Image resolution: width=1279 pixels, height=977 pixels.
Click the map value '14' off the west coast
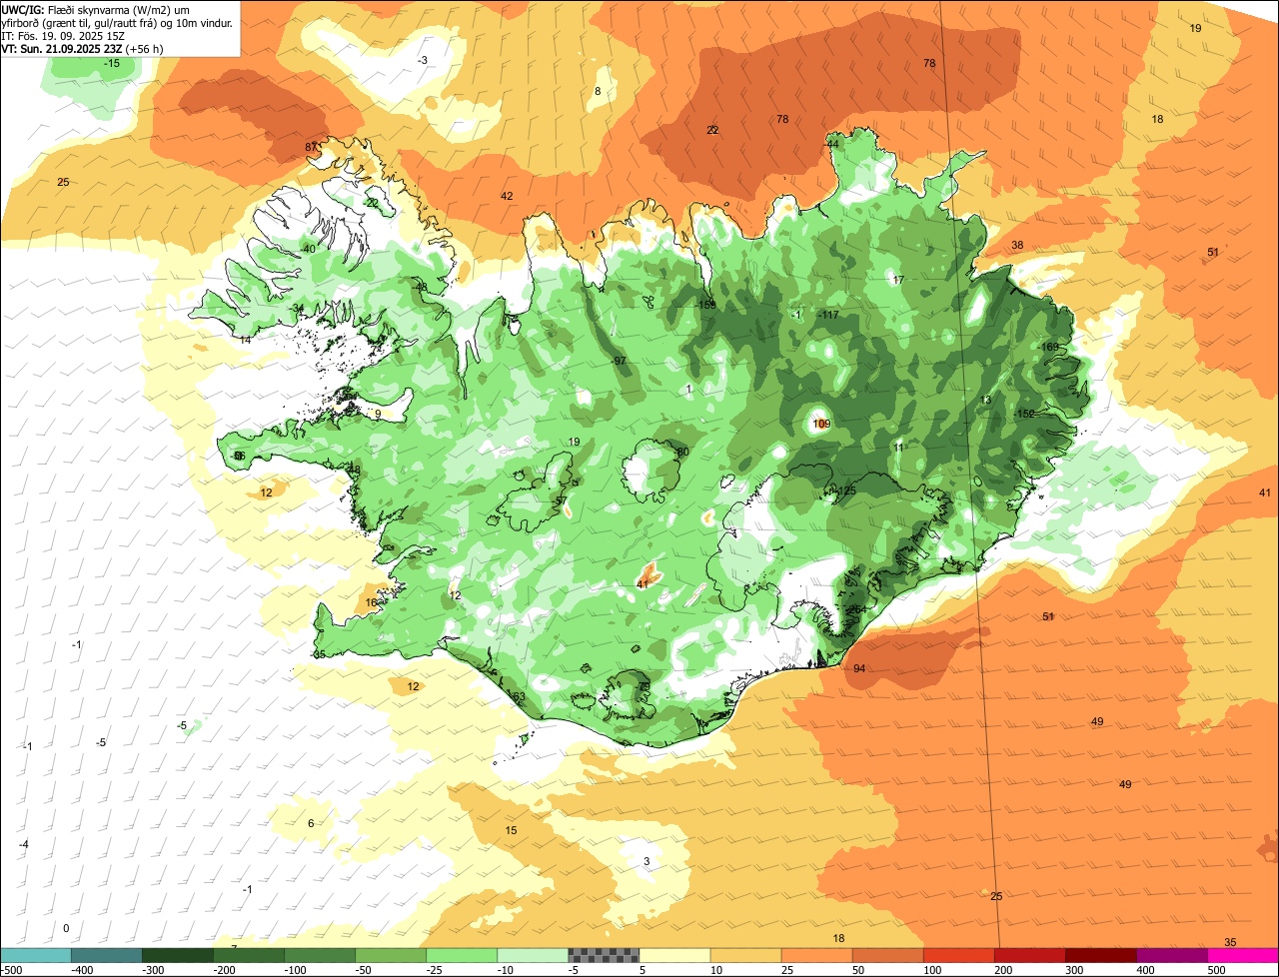click(246, 340)
